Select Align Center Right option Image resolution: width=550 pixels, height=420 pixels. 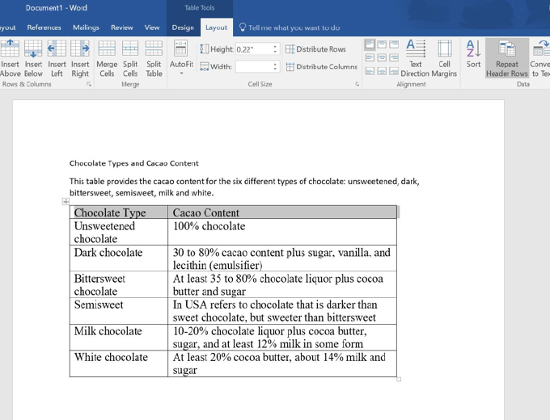click(394, 57)
